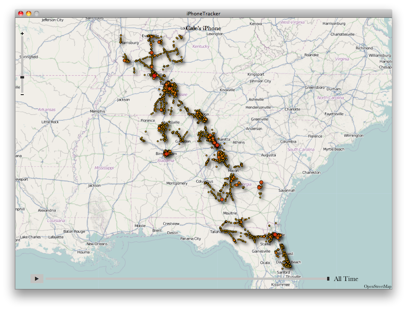The width and height of the screenshot is (407, 310).
Task: Click the Baton Rouge city label
Action: (x=74, y=231)
